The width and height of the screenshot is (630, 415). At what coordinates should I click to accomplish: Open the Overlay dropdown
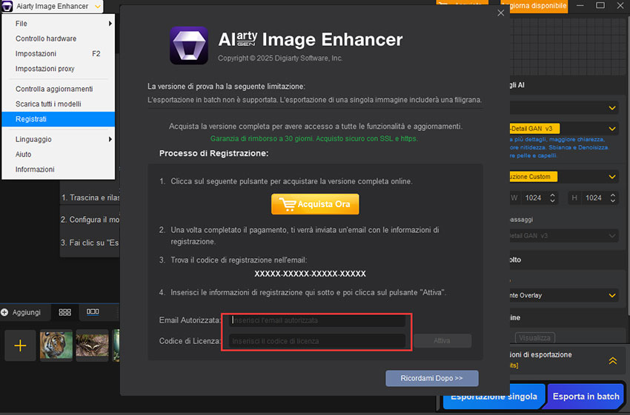[x=564, y=295]
